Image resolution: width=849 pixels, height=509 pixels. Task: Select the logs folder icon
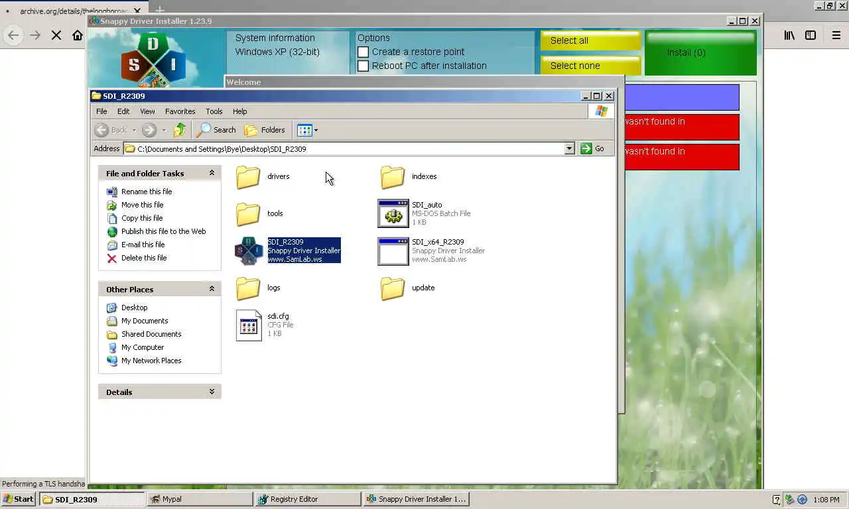(248, 288)
